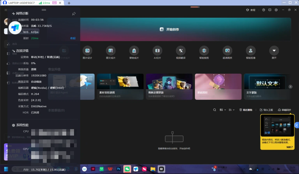Open the 智能裁剪 smart crop tool

click(204, 50)
